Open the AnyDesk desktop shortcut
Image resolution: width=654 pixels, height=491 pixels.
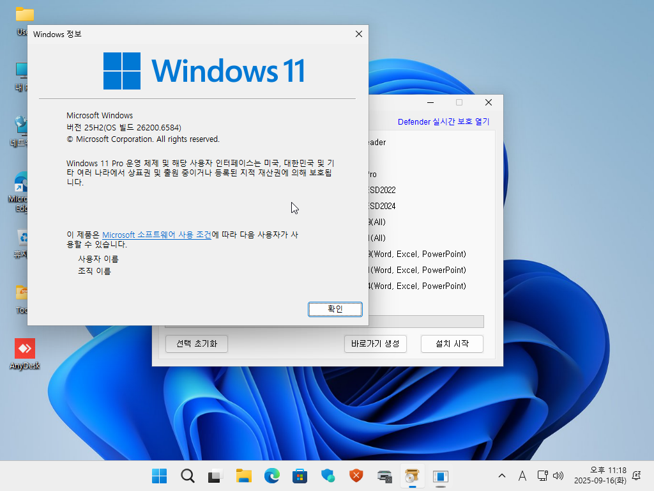(x=25, y=354)
